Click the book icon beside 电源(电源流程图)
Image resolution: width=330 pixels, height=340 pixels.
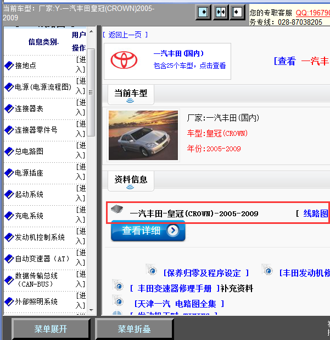9,87
